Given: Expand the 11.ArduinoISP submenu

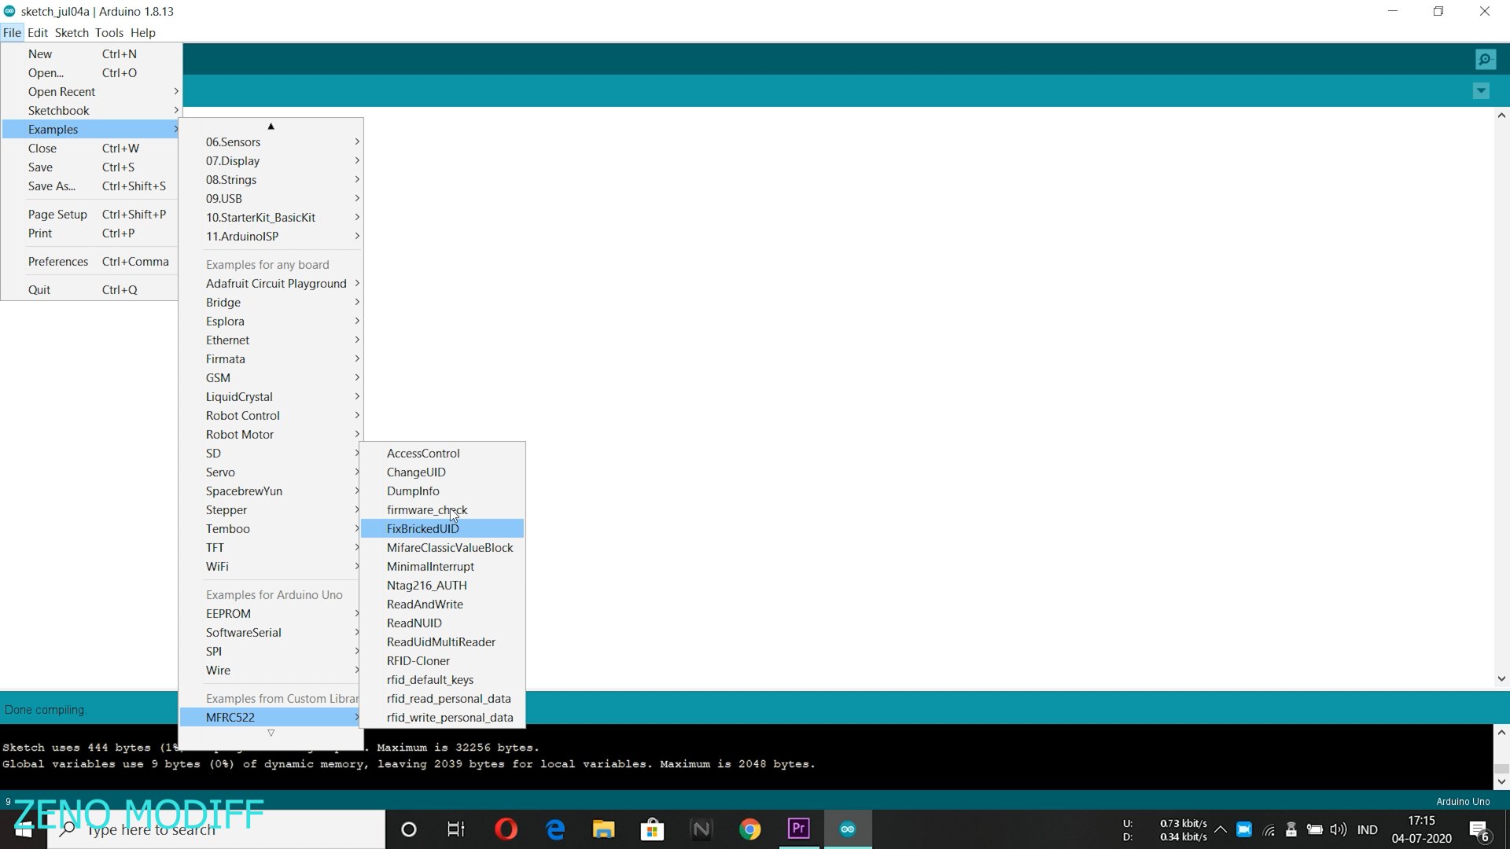Looking at the screenshot, I should (271, 237).
